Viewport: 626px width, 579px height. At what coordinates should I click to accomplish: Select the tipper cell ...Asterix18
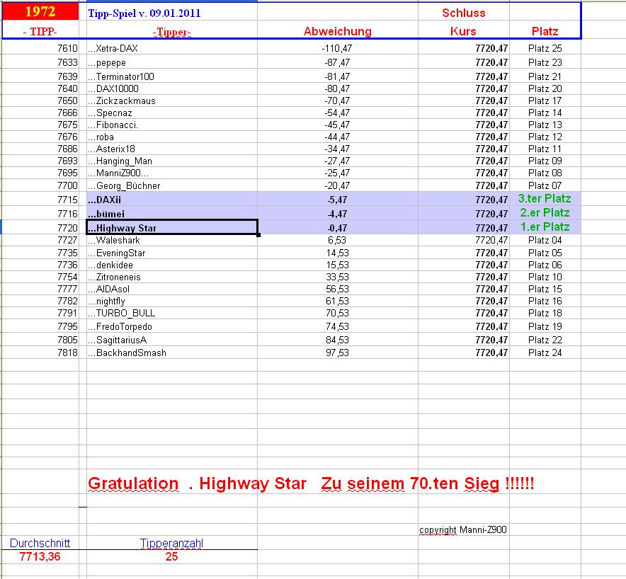coord(172,149)
